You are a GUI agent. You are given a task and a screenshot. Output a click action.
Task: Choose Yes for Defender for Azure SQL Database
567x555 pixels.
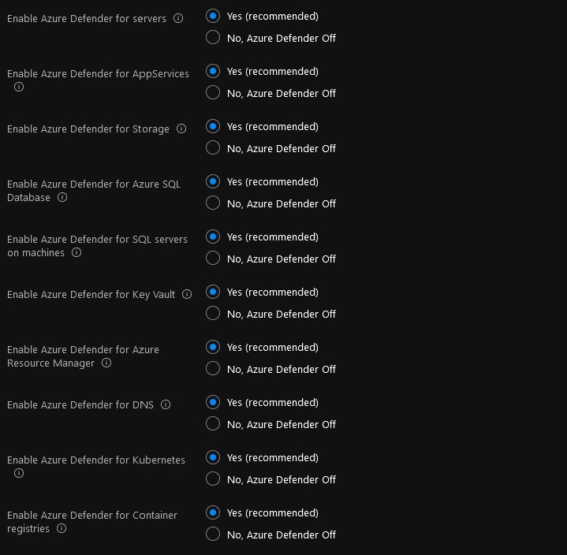[x=212, y=181]
